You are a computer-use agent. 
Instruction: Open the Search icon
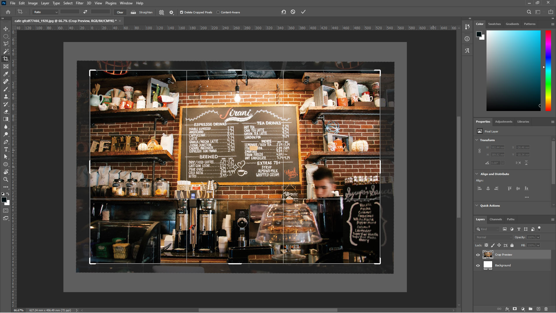pyautogui.click(x=529, y=12)
